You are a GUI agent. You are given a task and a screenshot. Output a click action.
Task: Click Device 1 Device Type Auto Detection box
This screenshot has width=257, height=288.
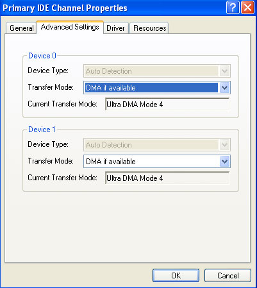tap(151, 145)
